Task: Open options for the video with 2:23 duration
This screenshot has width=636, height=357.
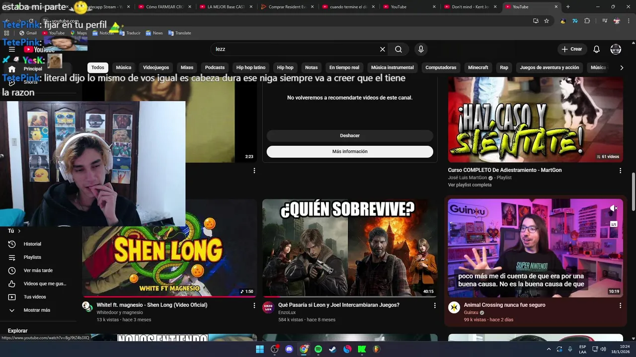Action: 254,171
